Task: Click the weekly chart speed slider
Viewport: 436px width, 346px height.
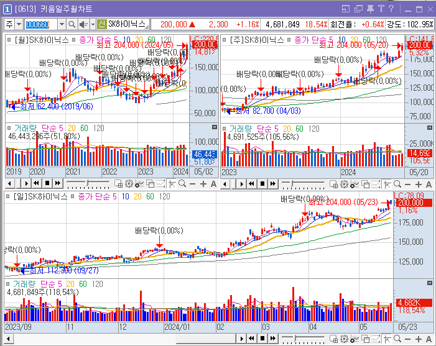Action: pos(303,184)
